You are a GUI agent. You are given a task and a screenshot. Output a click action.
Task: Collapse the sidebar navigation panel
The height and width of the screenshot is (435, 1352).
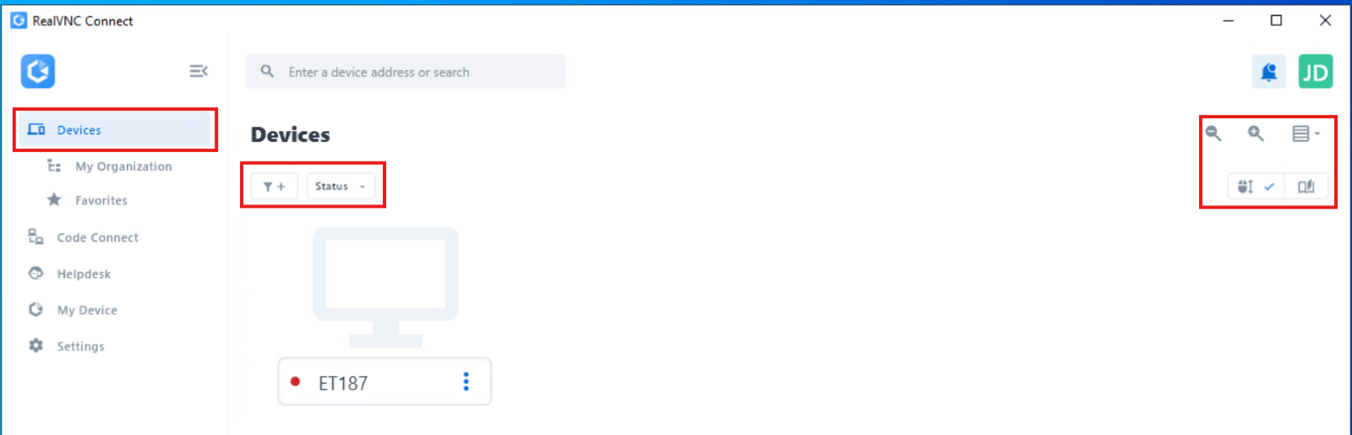(199, 71)
